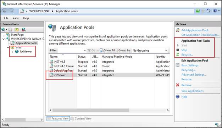222x128 pixels.
Task: Open the File menu
Action: coord(6,18)
